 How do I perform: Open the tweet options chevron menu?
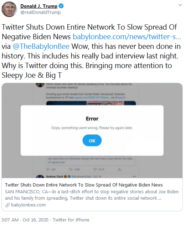point(180,5)
